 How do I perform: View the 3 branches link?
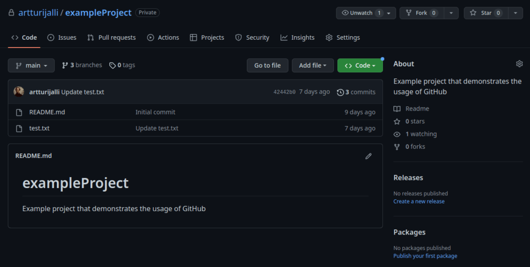[82, 65]
